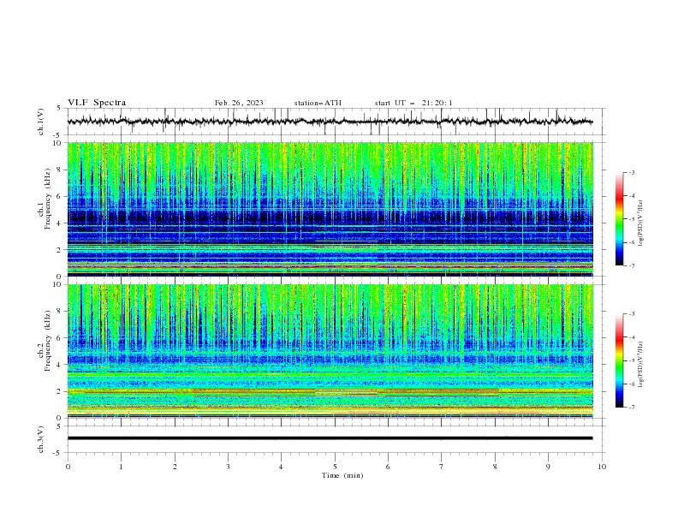678x524 pixels.
Task: Click the ch.3 flat black trace
Action: [330, 438]
